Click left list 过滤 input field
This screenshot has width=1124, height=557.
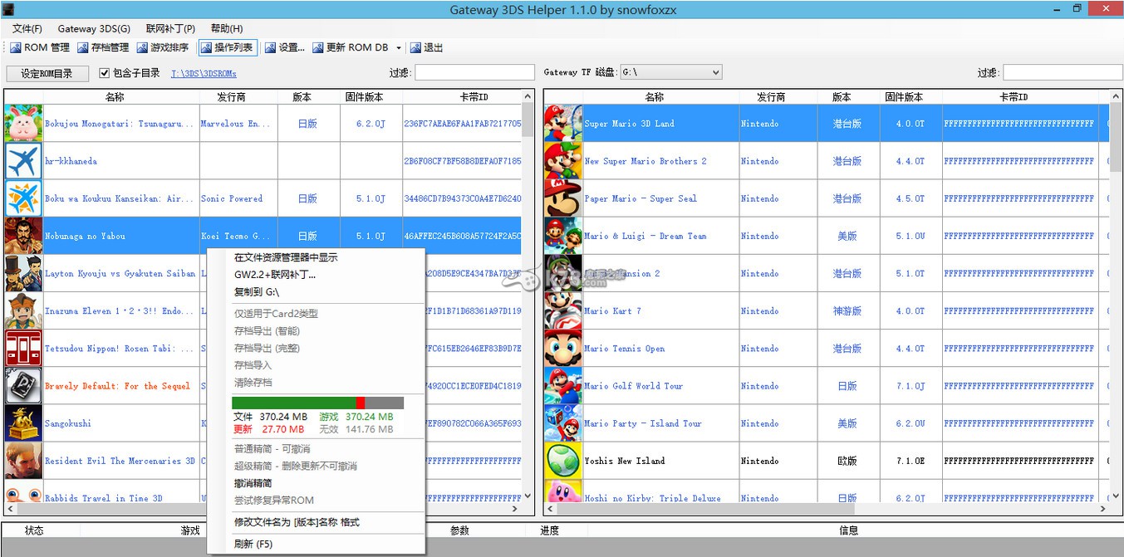(474, 73)
